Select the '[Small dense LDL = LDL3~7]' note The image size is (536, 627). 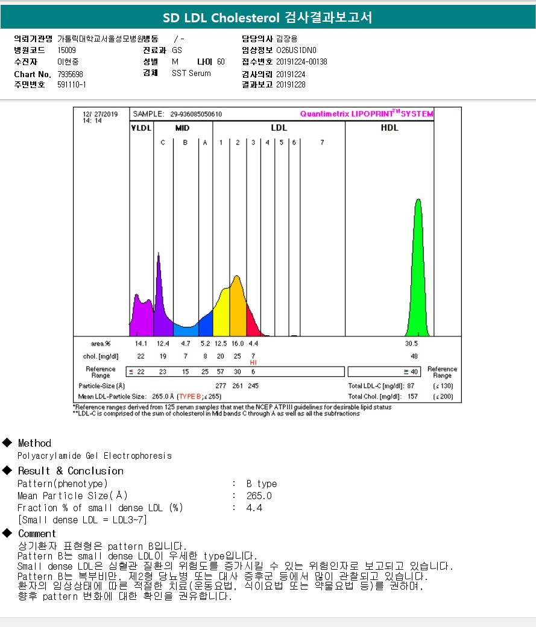(x=82, y=520)
